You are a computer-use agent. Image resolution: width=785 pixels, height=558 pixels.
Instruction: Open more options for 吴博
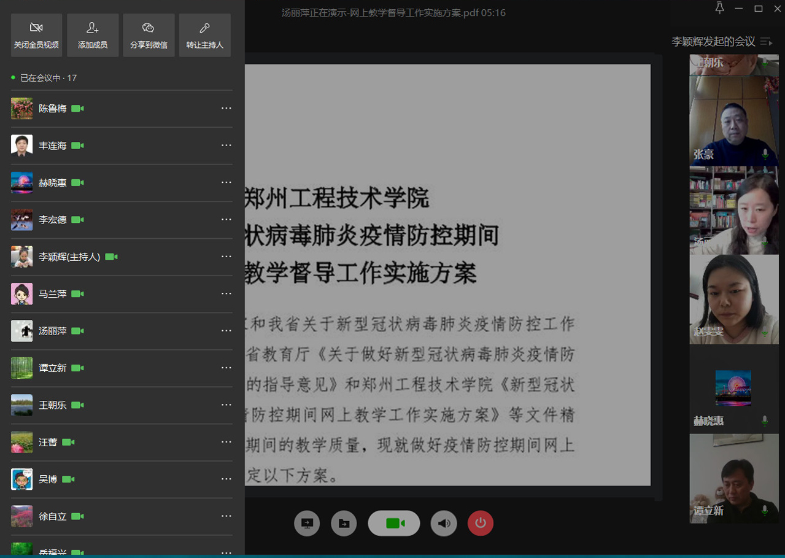(x=226, y=479)
